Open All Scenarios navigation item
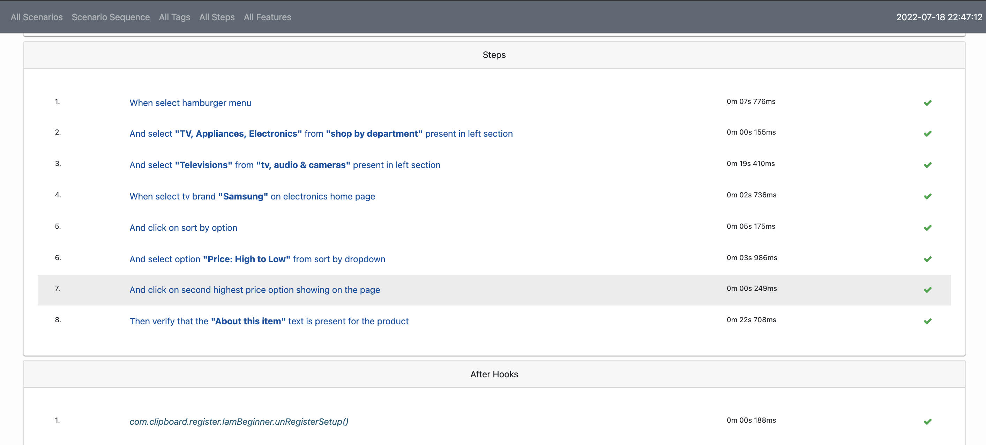 pyautogui.click(x=36, y=17)
